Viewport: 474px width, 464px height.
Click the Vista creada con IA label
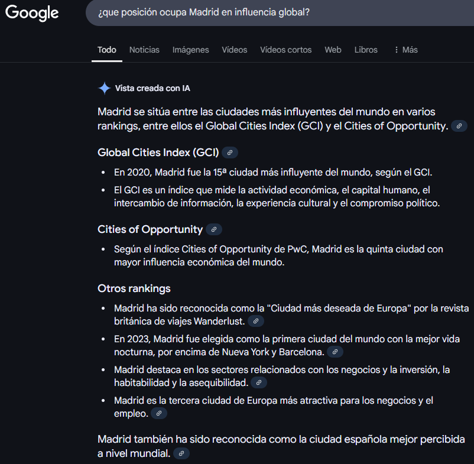(152, 88)
